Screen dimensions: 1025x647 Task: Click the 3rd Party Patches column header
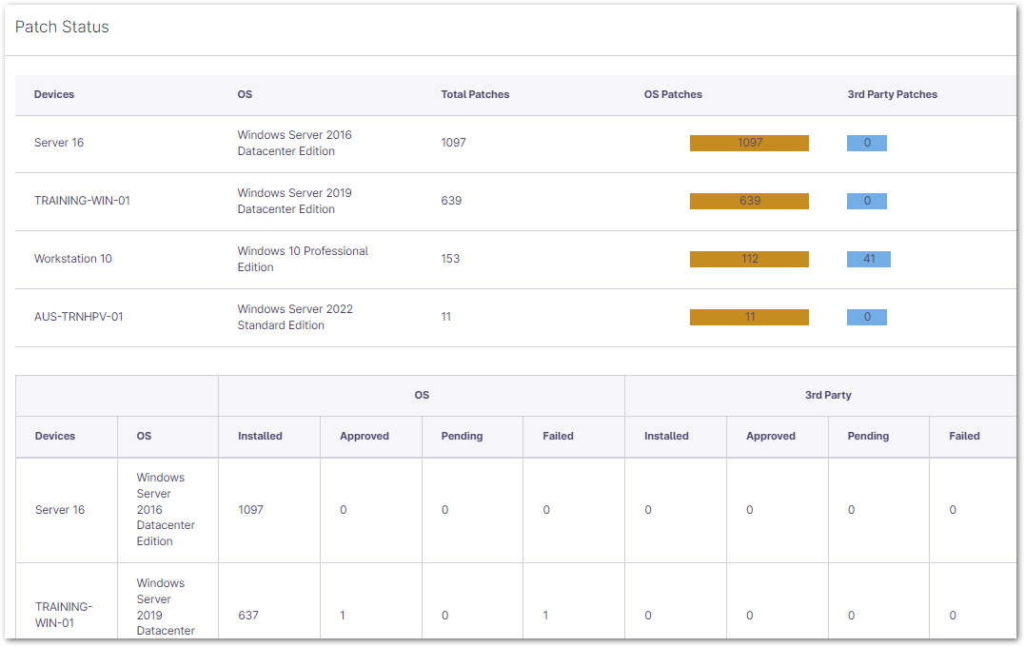point(892,94)
